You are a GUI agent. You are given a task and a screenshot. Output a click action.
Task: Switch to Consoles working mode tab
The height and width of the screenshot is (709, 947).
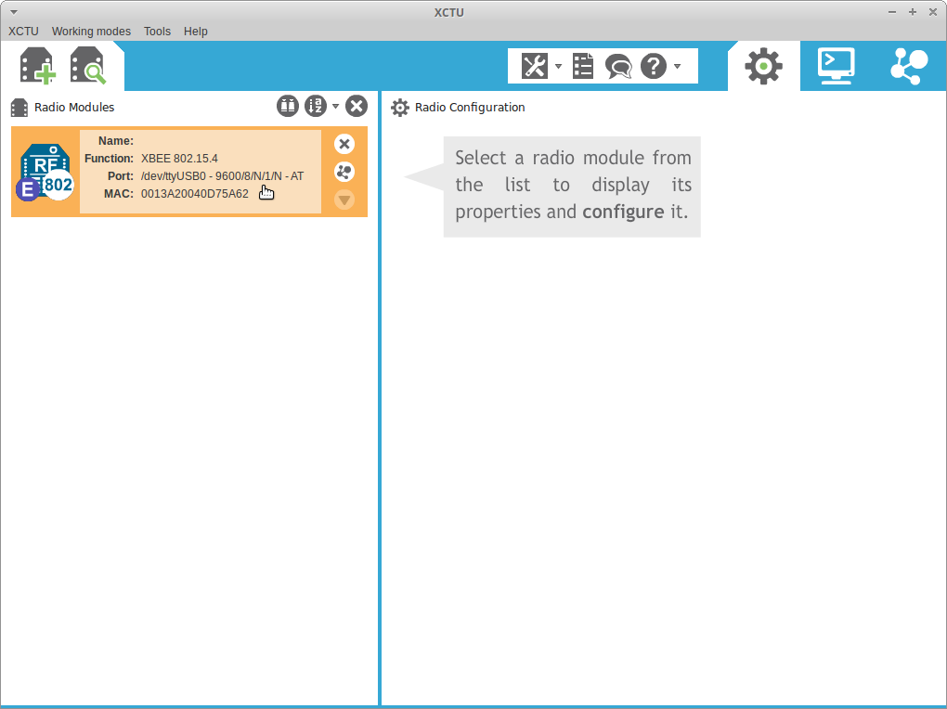tap(837, 66)
